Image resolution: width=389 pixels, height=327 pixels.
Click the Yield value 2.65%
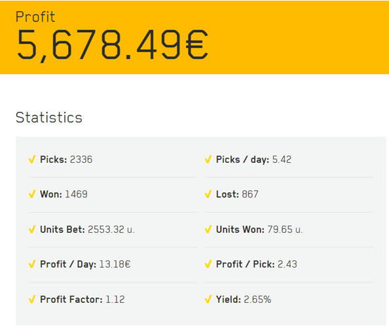257,300
